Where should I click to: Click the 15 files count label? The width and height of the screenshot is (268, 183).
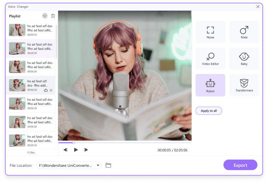pos(31,153)
